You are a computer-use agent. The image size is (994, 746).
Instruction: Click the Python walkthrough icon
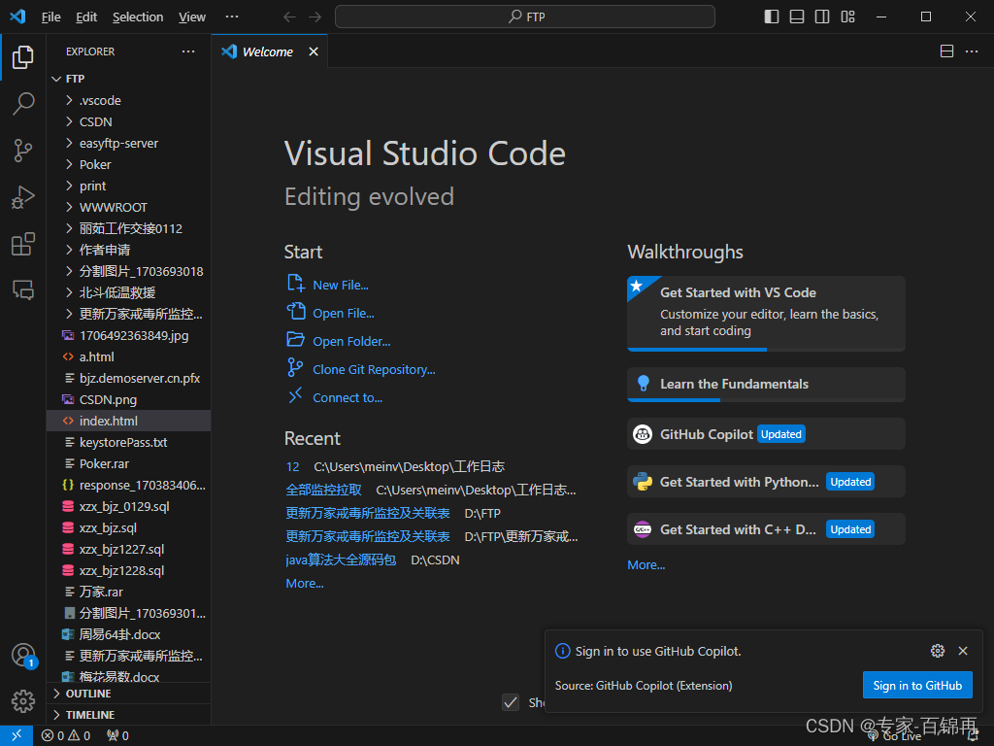(x=643, y=482)
